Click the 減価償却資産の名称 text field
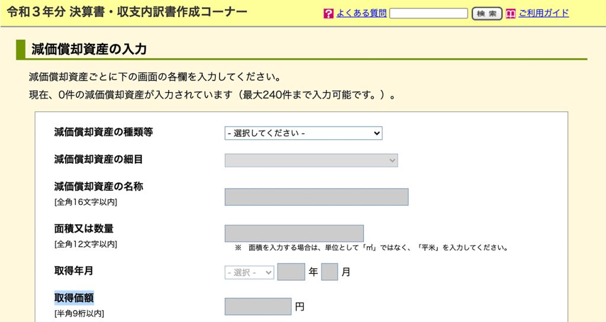The image size is (606, 322). [317, 197]
